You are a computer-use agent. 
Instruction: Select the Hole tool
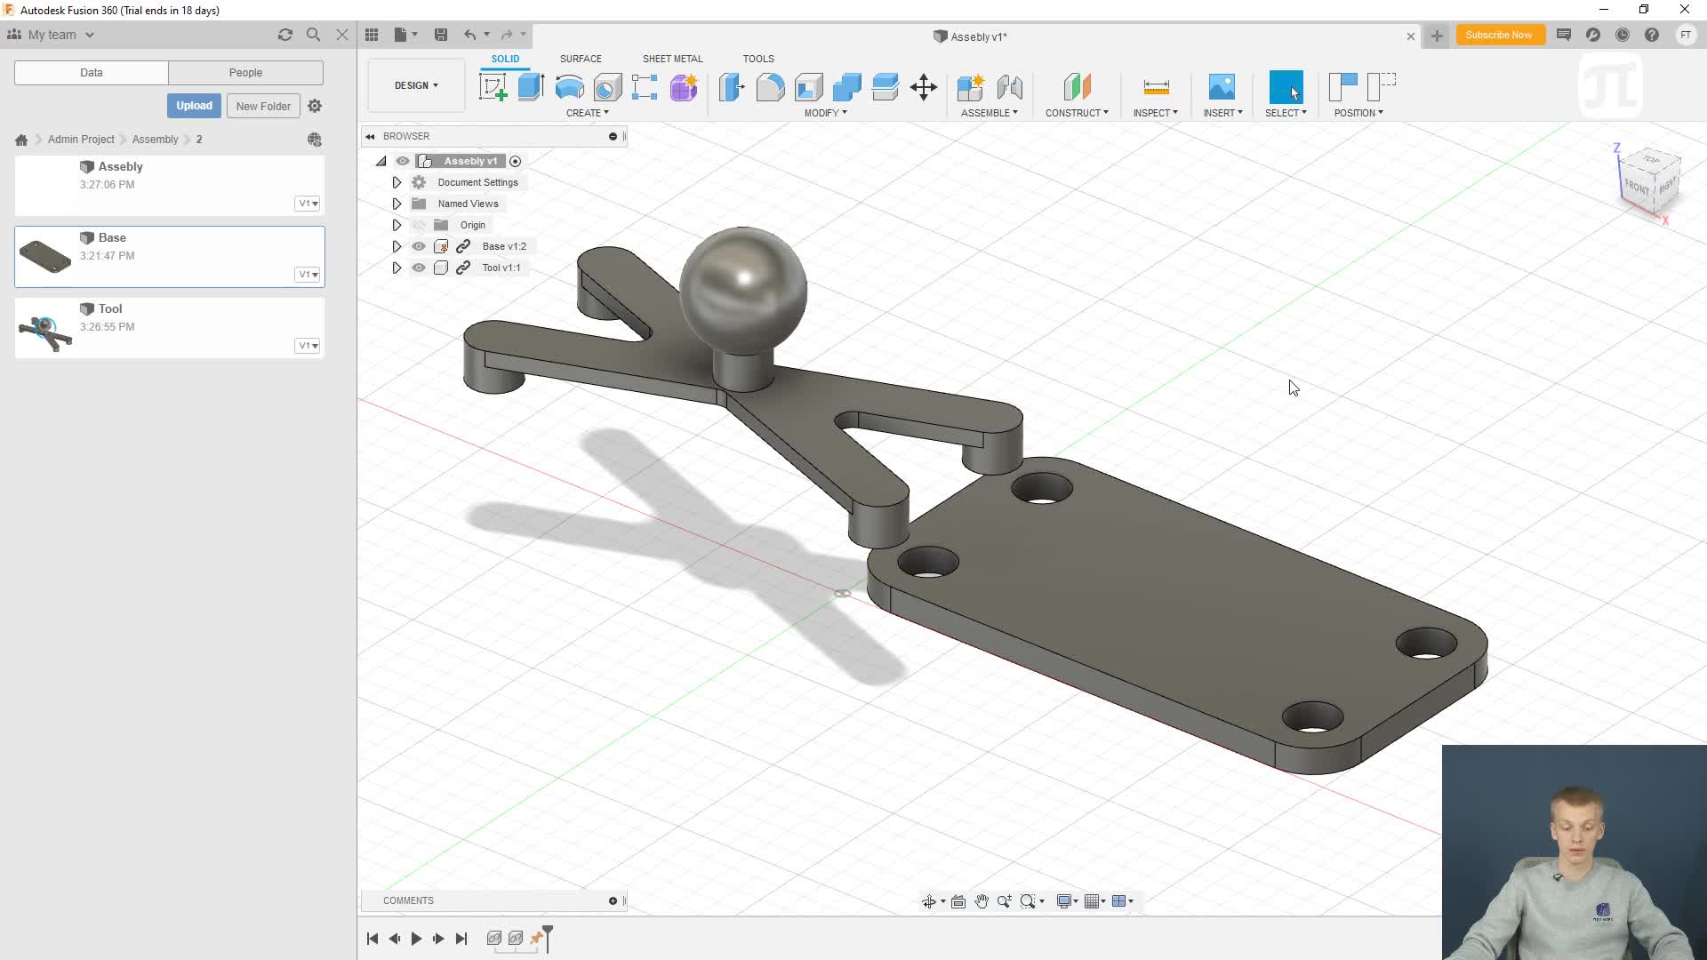tap(607, 87)
